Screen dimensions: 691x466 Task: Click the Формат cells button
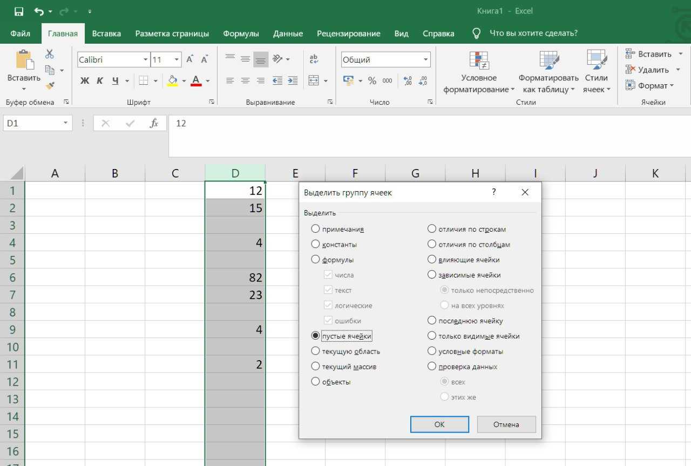[x=650, y=85]
